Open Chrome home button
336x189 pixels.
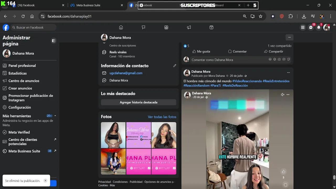pyautogui.click(x=32, y=16)
